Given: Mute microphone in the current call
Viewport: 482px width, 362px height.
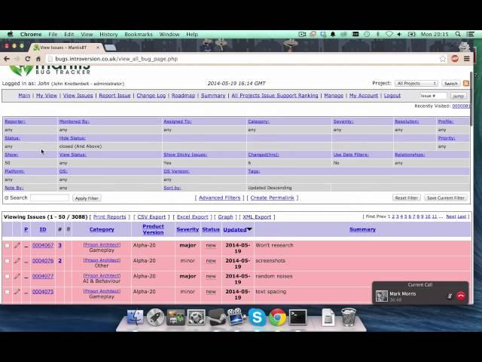Looking at the screenshot, I should 450,296.
